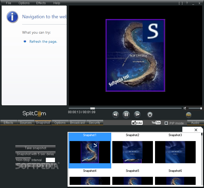The width and height of the screenshot is (204, 188).
Task: Switch to the Effects tab
Action: 9,123
